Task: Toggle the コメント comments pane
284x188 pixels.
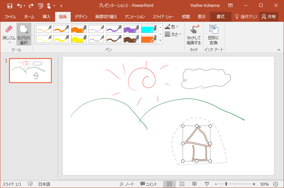Action: point(149,184)
